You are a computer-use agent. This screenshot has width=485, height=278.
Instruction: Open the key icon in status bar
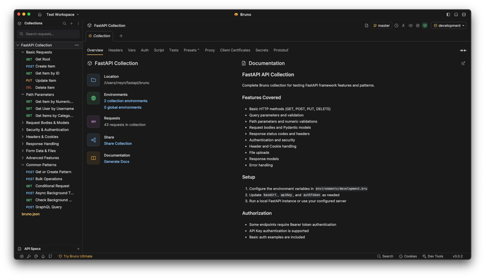coord(29,256)
